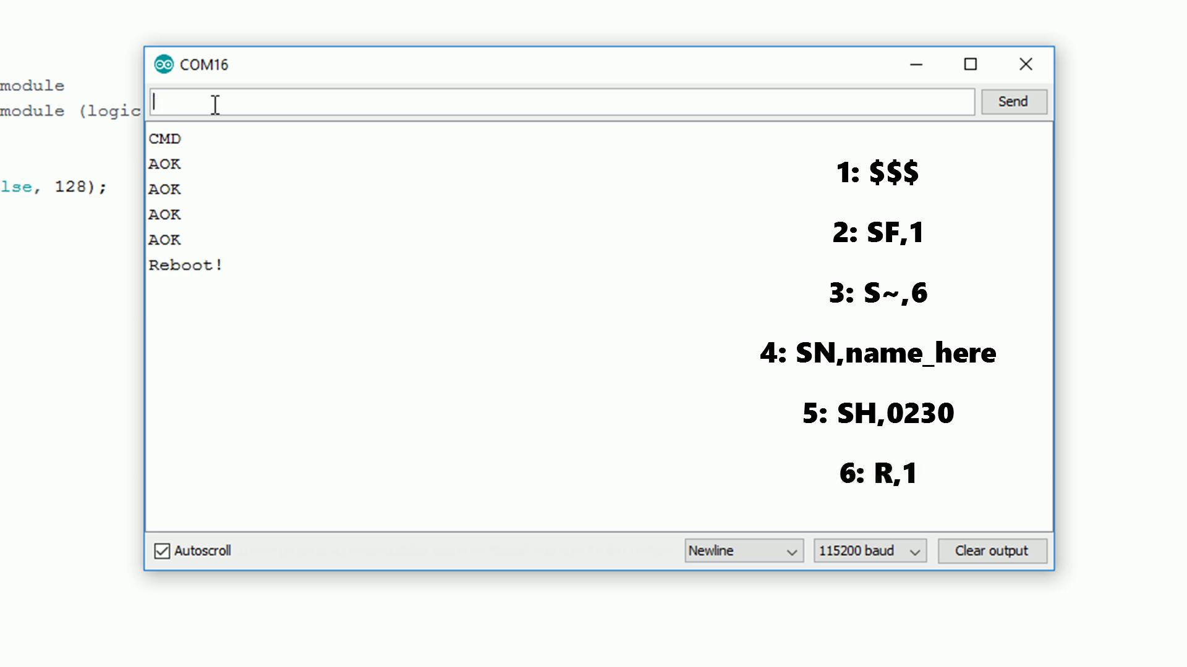Click the Reboot! line in output

pos(185,266)
